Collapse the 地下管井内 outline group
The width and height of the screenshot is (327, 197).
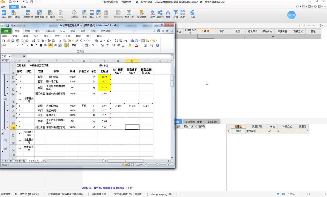pyautogui.click(x=5, y=100)
